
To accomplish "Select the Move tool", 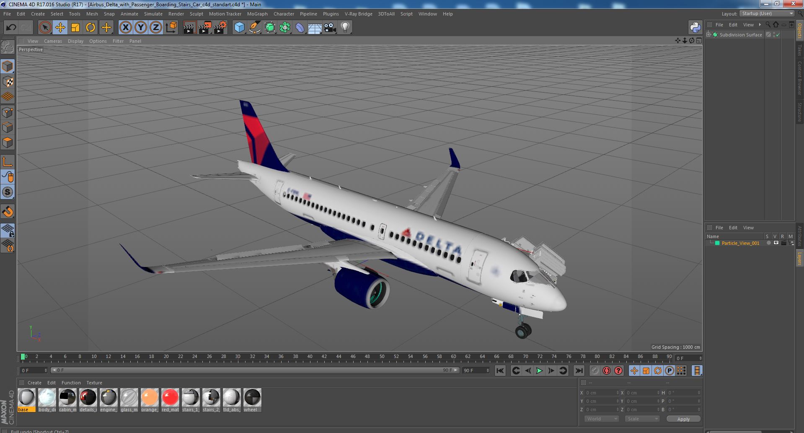I will (x=60, y=28).
